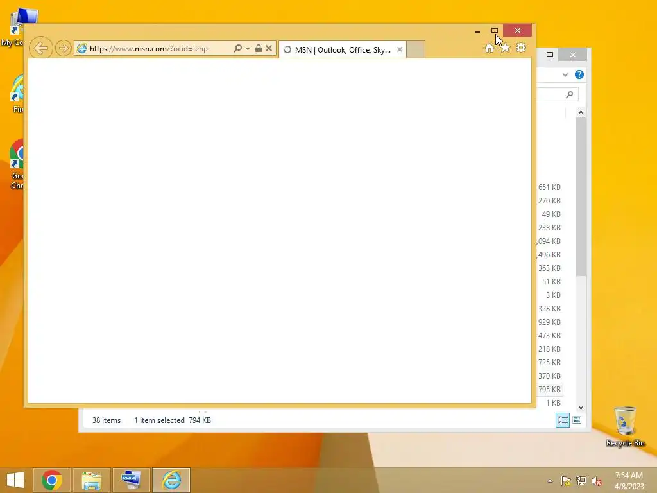
Task: Click the File Explorer search box magnifier
Action: coord(569,94)
